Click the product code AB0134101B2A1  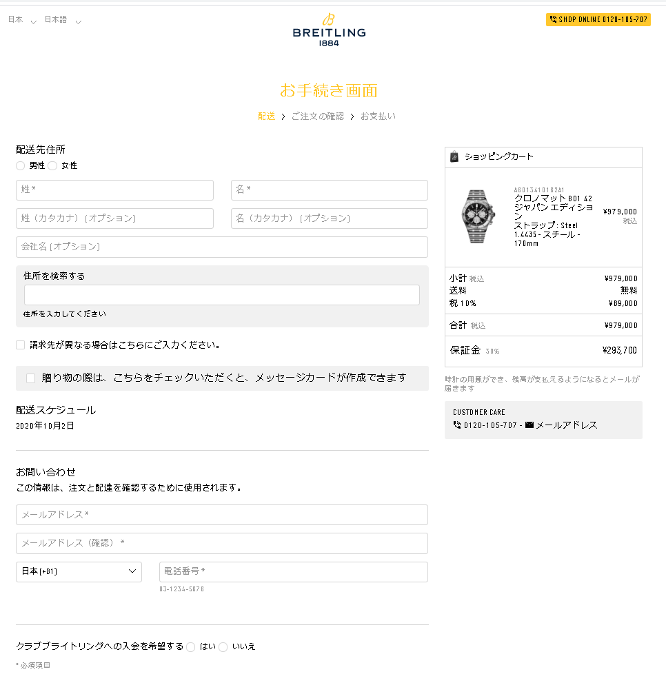point(539,190)
